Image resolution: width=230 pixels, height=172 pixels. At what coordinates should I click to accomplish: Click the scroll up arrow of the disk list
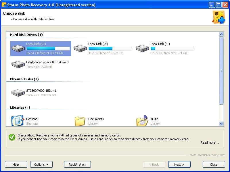point(221,34)
